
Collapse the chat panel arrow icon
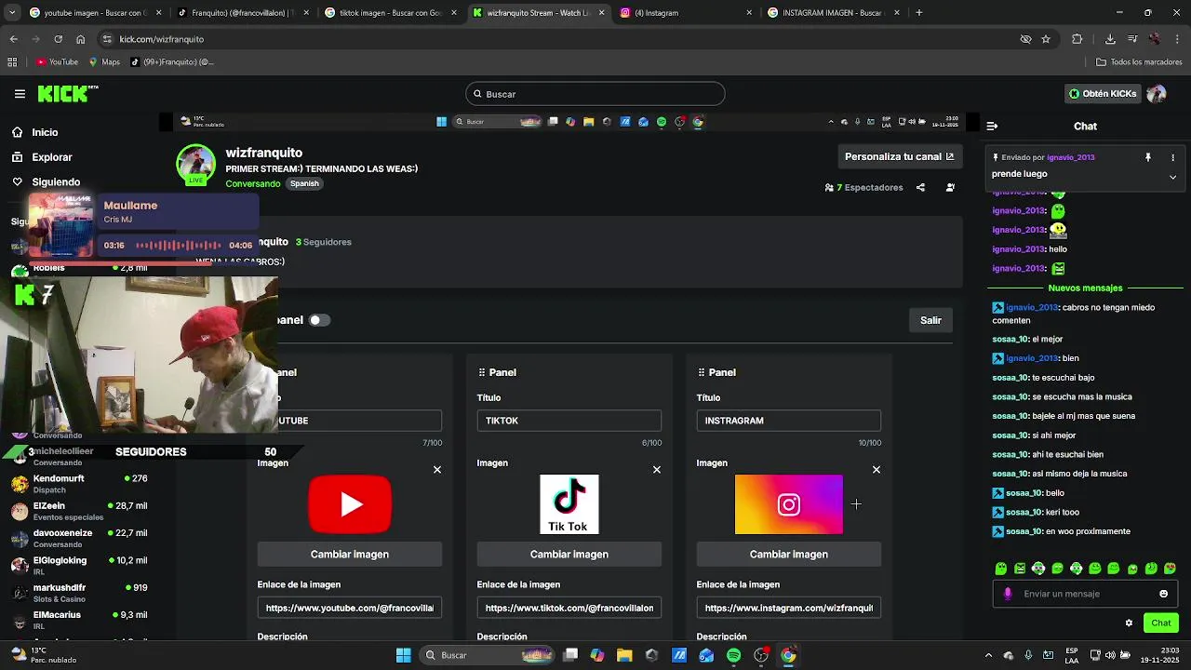click(x=992, y=126)
